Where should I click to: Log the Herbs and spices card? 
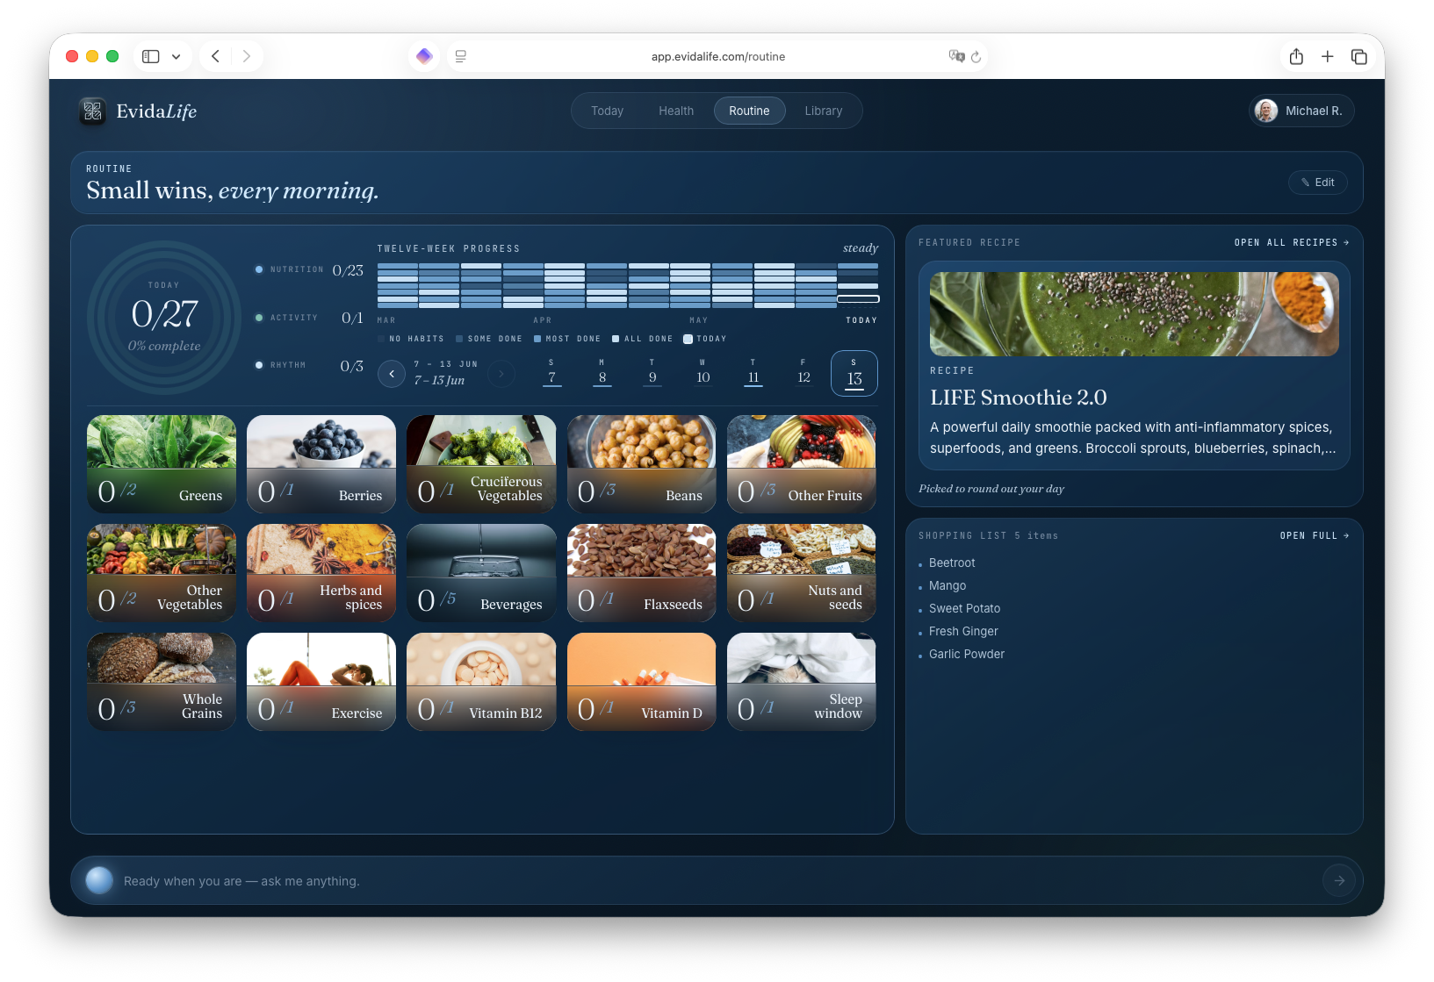[321, 573]
